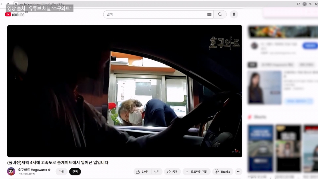The height and width of the screenshot is (179, 318).
Task: Dislike the video with thumbs down
Action: pyautogui.click(x=157, y=172)
